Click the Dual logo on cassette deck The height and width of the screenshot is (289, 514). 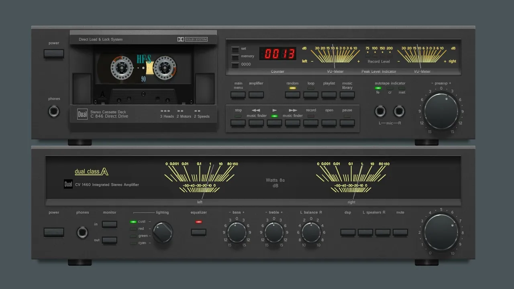coord(82,114)
